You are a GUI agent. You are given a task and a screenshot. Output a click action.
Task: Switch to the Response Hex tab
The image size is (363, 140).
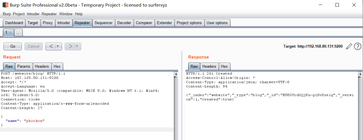224,66
